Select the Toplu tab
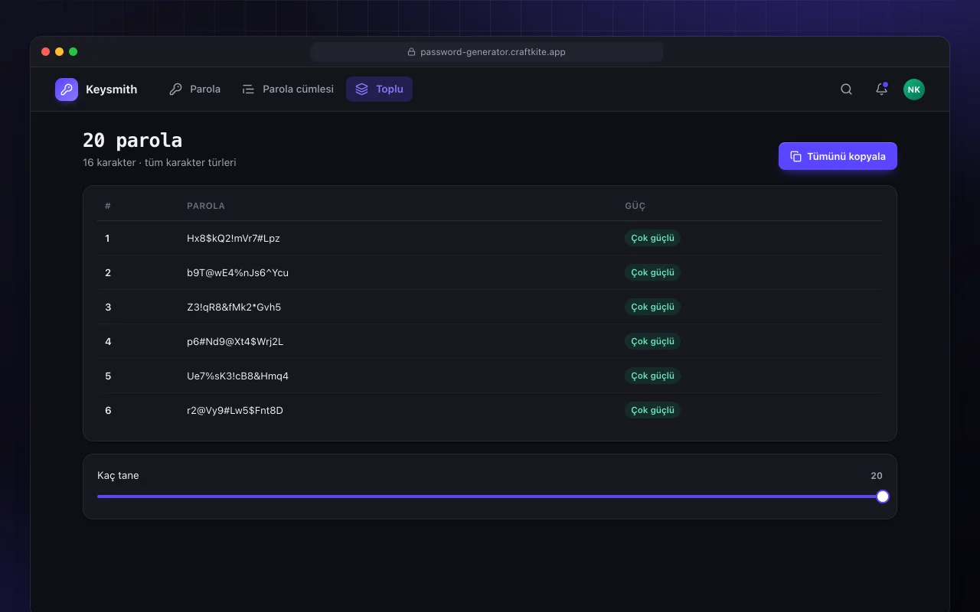This screenshot has height=612, width=980. pyautogui.click(x=379, y=90)
